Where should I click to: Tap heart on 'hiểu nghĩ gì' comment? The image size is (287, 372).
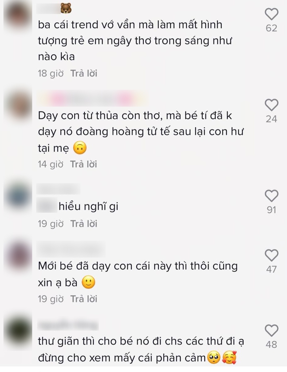[x=272, y=196]
